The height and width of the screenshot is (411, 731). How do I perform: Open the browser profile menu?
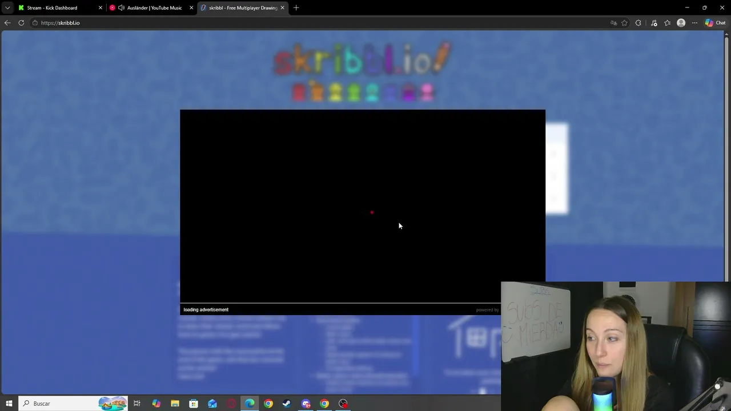point(681,23)
